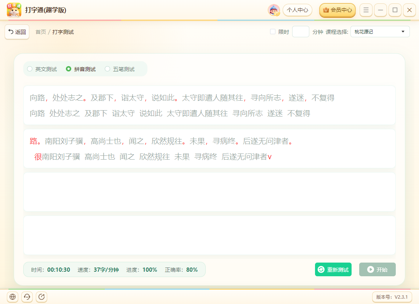Select 英文测试 radio option
419x304 pixels.
42,69
